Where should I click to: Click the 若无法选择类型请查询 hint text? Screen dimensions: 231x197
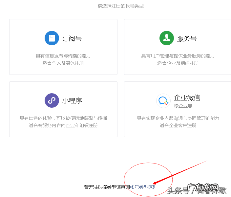point(107,187)
